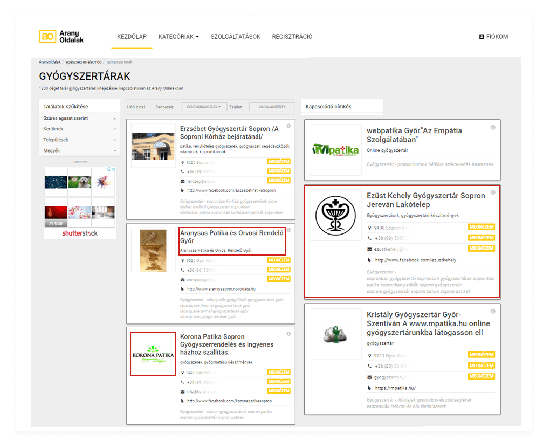Image resolution: width=543 pixels, height=448 pixels.
Task: Open the ezustkehely facebook link
Action: [416, 260]
